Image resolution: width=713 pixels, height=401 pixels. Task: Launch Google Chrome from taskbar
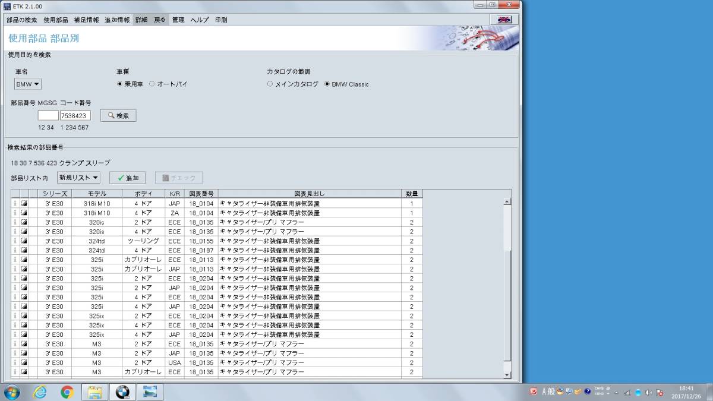point(67,392)
